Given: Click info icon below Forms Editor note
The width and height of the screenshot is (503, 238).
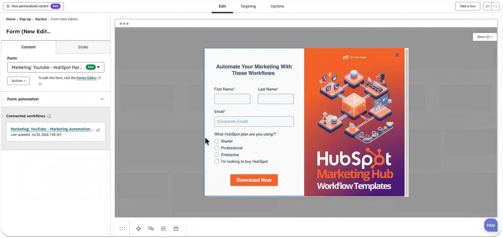Looking at the screenshot, I should [40, 84].
